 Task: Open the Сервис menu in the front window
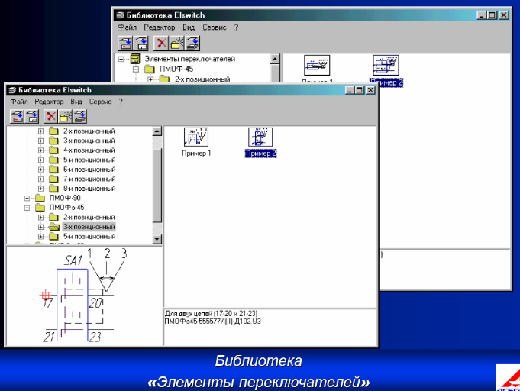(100, 102)
